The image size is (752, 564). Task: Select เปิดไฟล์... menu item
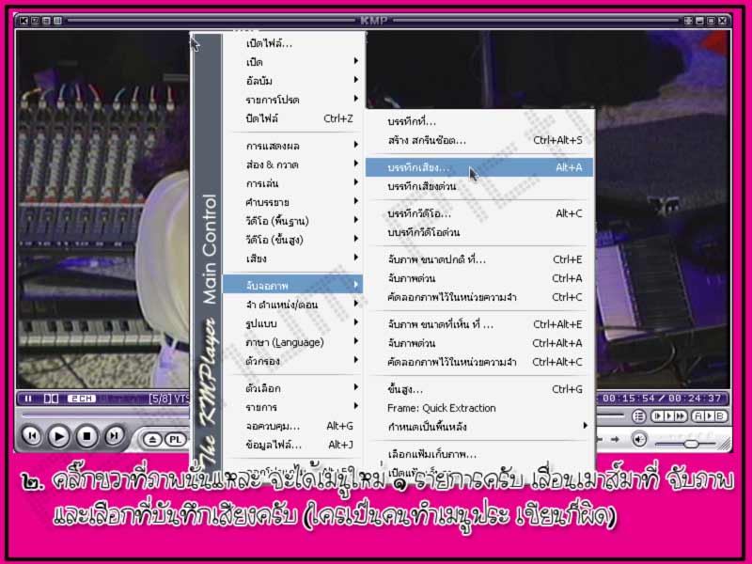click(292, 43)
